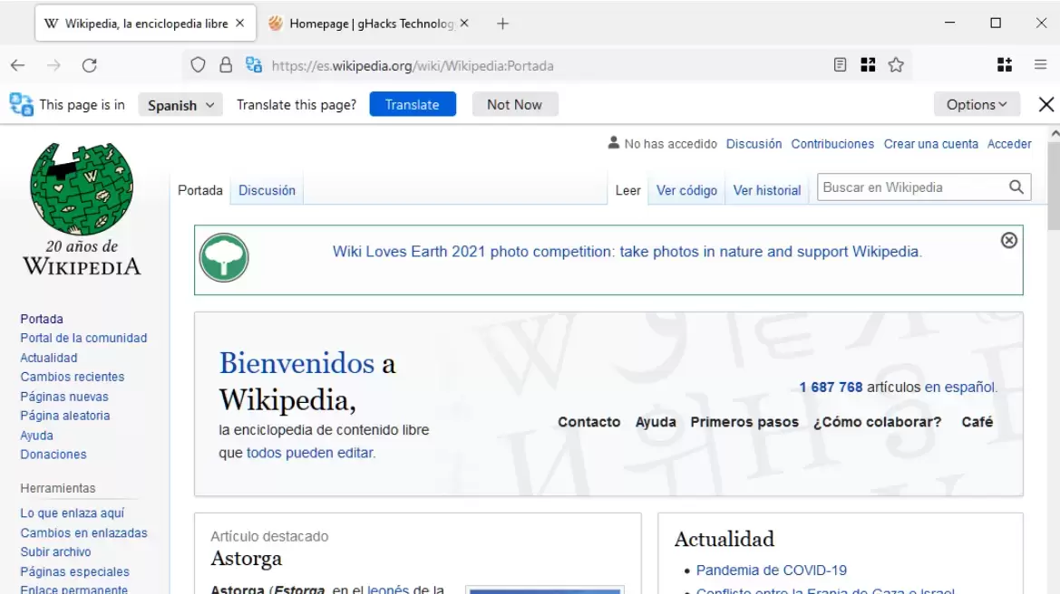This screenshot has height=594, width=1060.
Task: Open the Firefox hamburger menu
Action: (x=1040, y=65)
